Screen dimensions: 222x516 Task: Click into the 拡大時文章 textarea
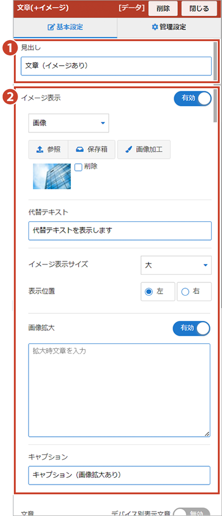(x=119, y=390)
